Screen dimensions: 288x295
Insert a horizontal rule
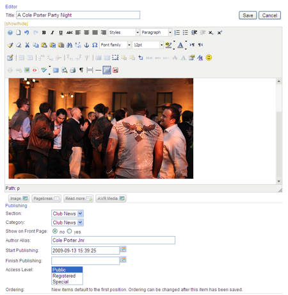click(x=98, y=70)
